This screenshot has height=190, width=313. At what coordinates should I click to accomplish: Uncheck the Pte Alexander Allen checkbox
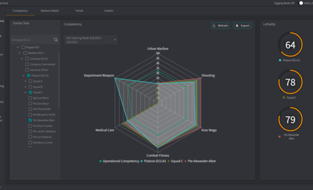pos(30,120)
